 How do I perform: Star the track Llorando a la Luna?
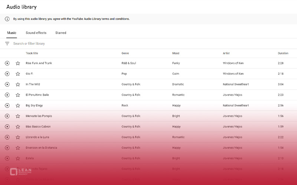point(18,137)
